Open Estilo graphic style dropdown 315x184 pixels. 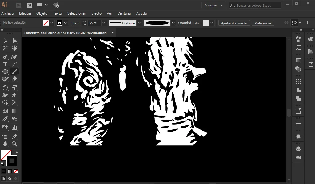click(212, 23)
